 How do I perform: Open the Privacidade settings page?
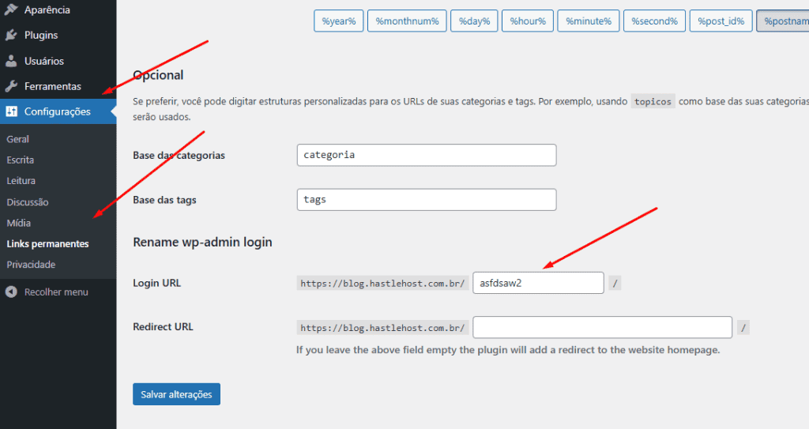[31, 265]
